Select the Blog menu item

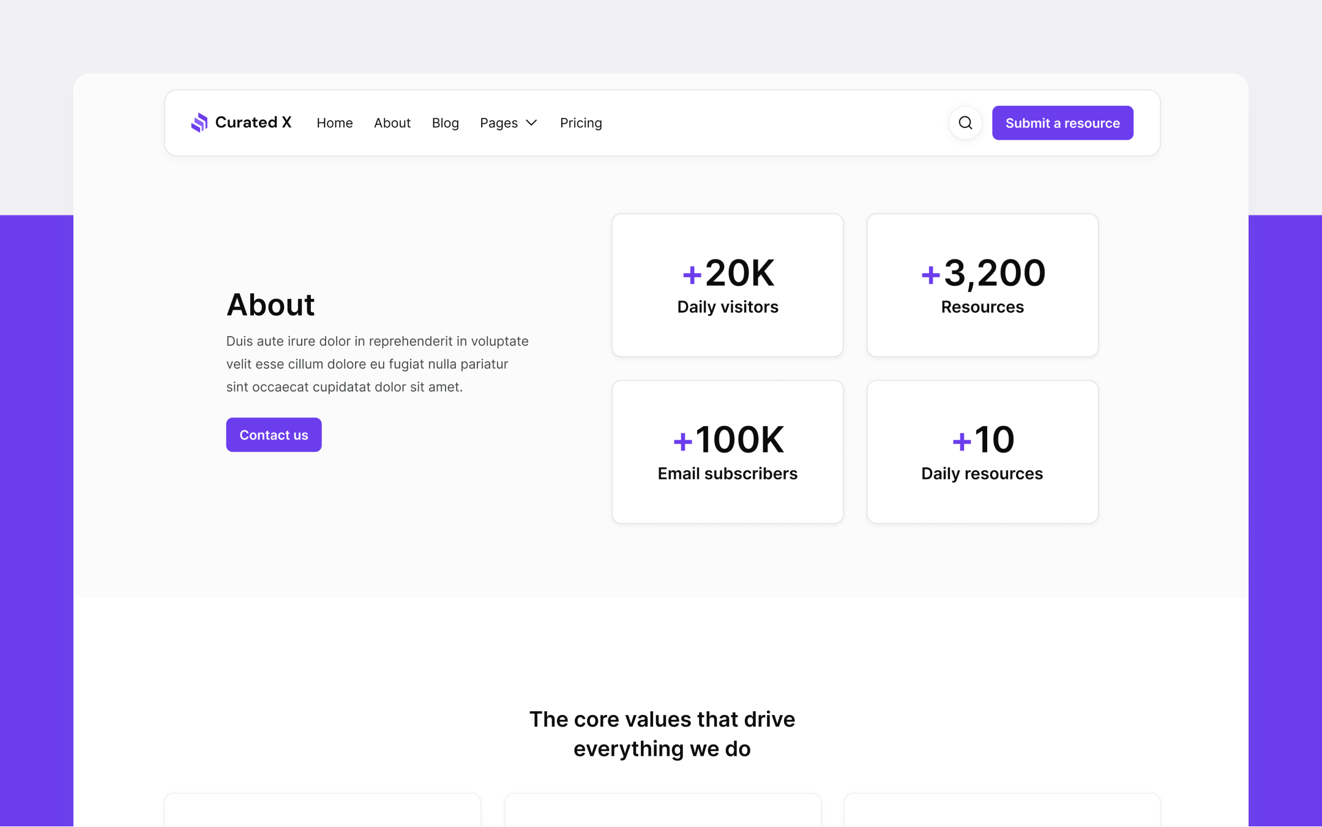(x=445, y=122)
